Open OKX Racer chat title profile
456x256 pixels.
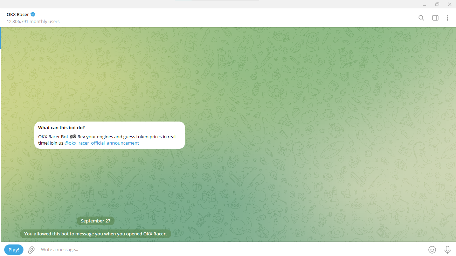click(x=18, y=14)
